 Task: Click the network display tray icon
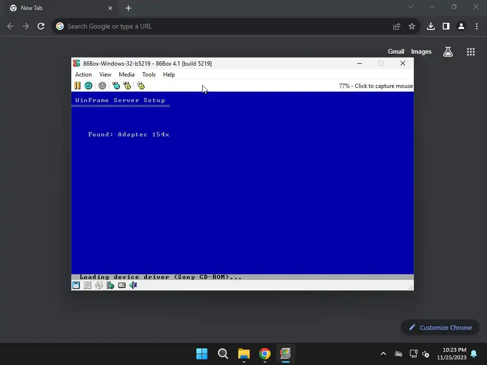(x=413, y=354)
